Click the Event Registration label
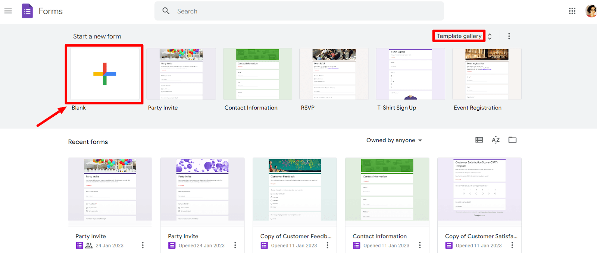The image size is (597, 253). click(x=478, y=108)
